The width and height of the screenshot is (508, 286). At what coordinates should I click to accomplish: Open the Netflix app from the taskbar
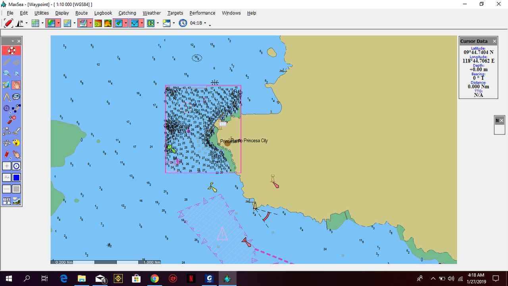click(191, 278)
